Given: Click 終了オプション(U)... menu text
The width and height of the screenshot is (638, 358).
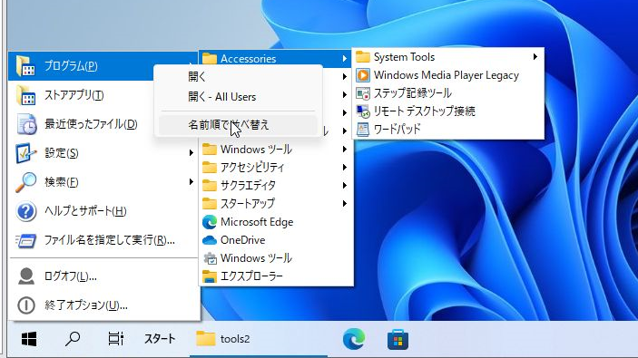Looking at the screenshot, I should [x=86, y=305].
